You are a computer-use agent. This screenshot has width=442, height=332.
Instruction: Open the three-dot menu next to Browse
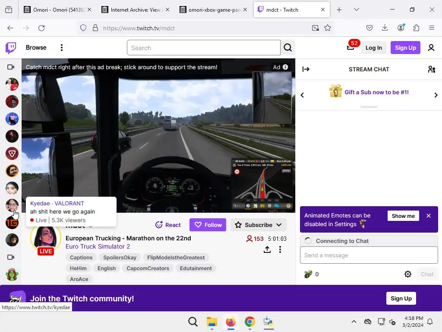(x=61, y=48)
